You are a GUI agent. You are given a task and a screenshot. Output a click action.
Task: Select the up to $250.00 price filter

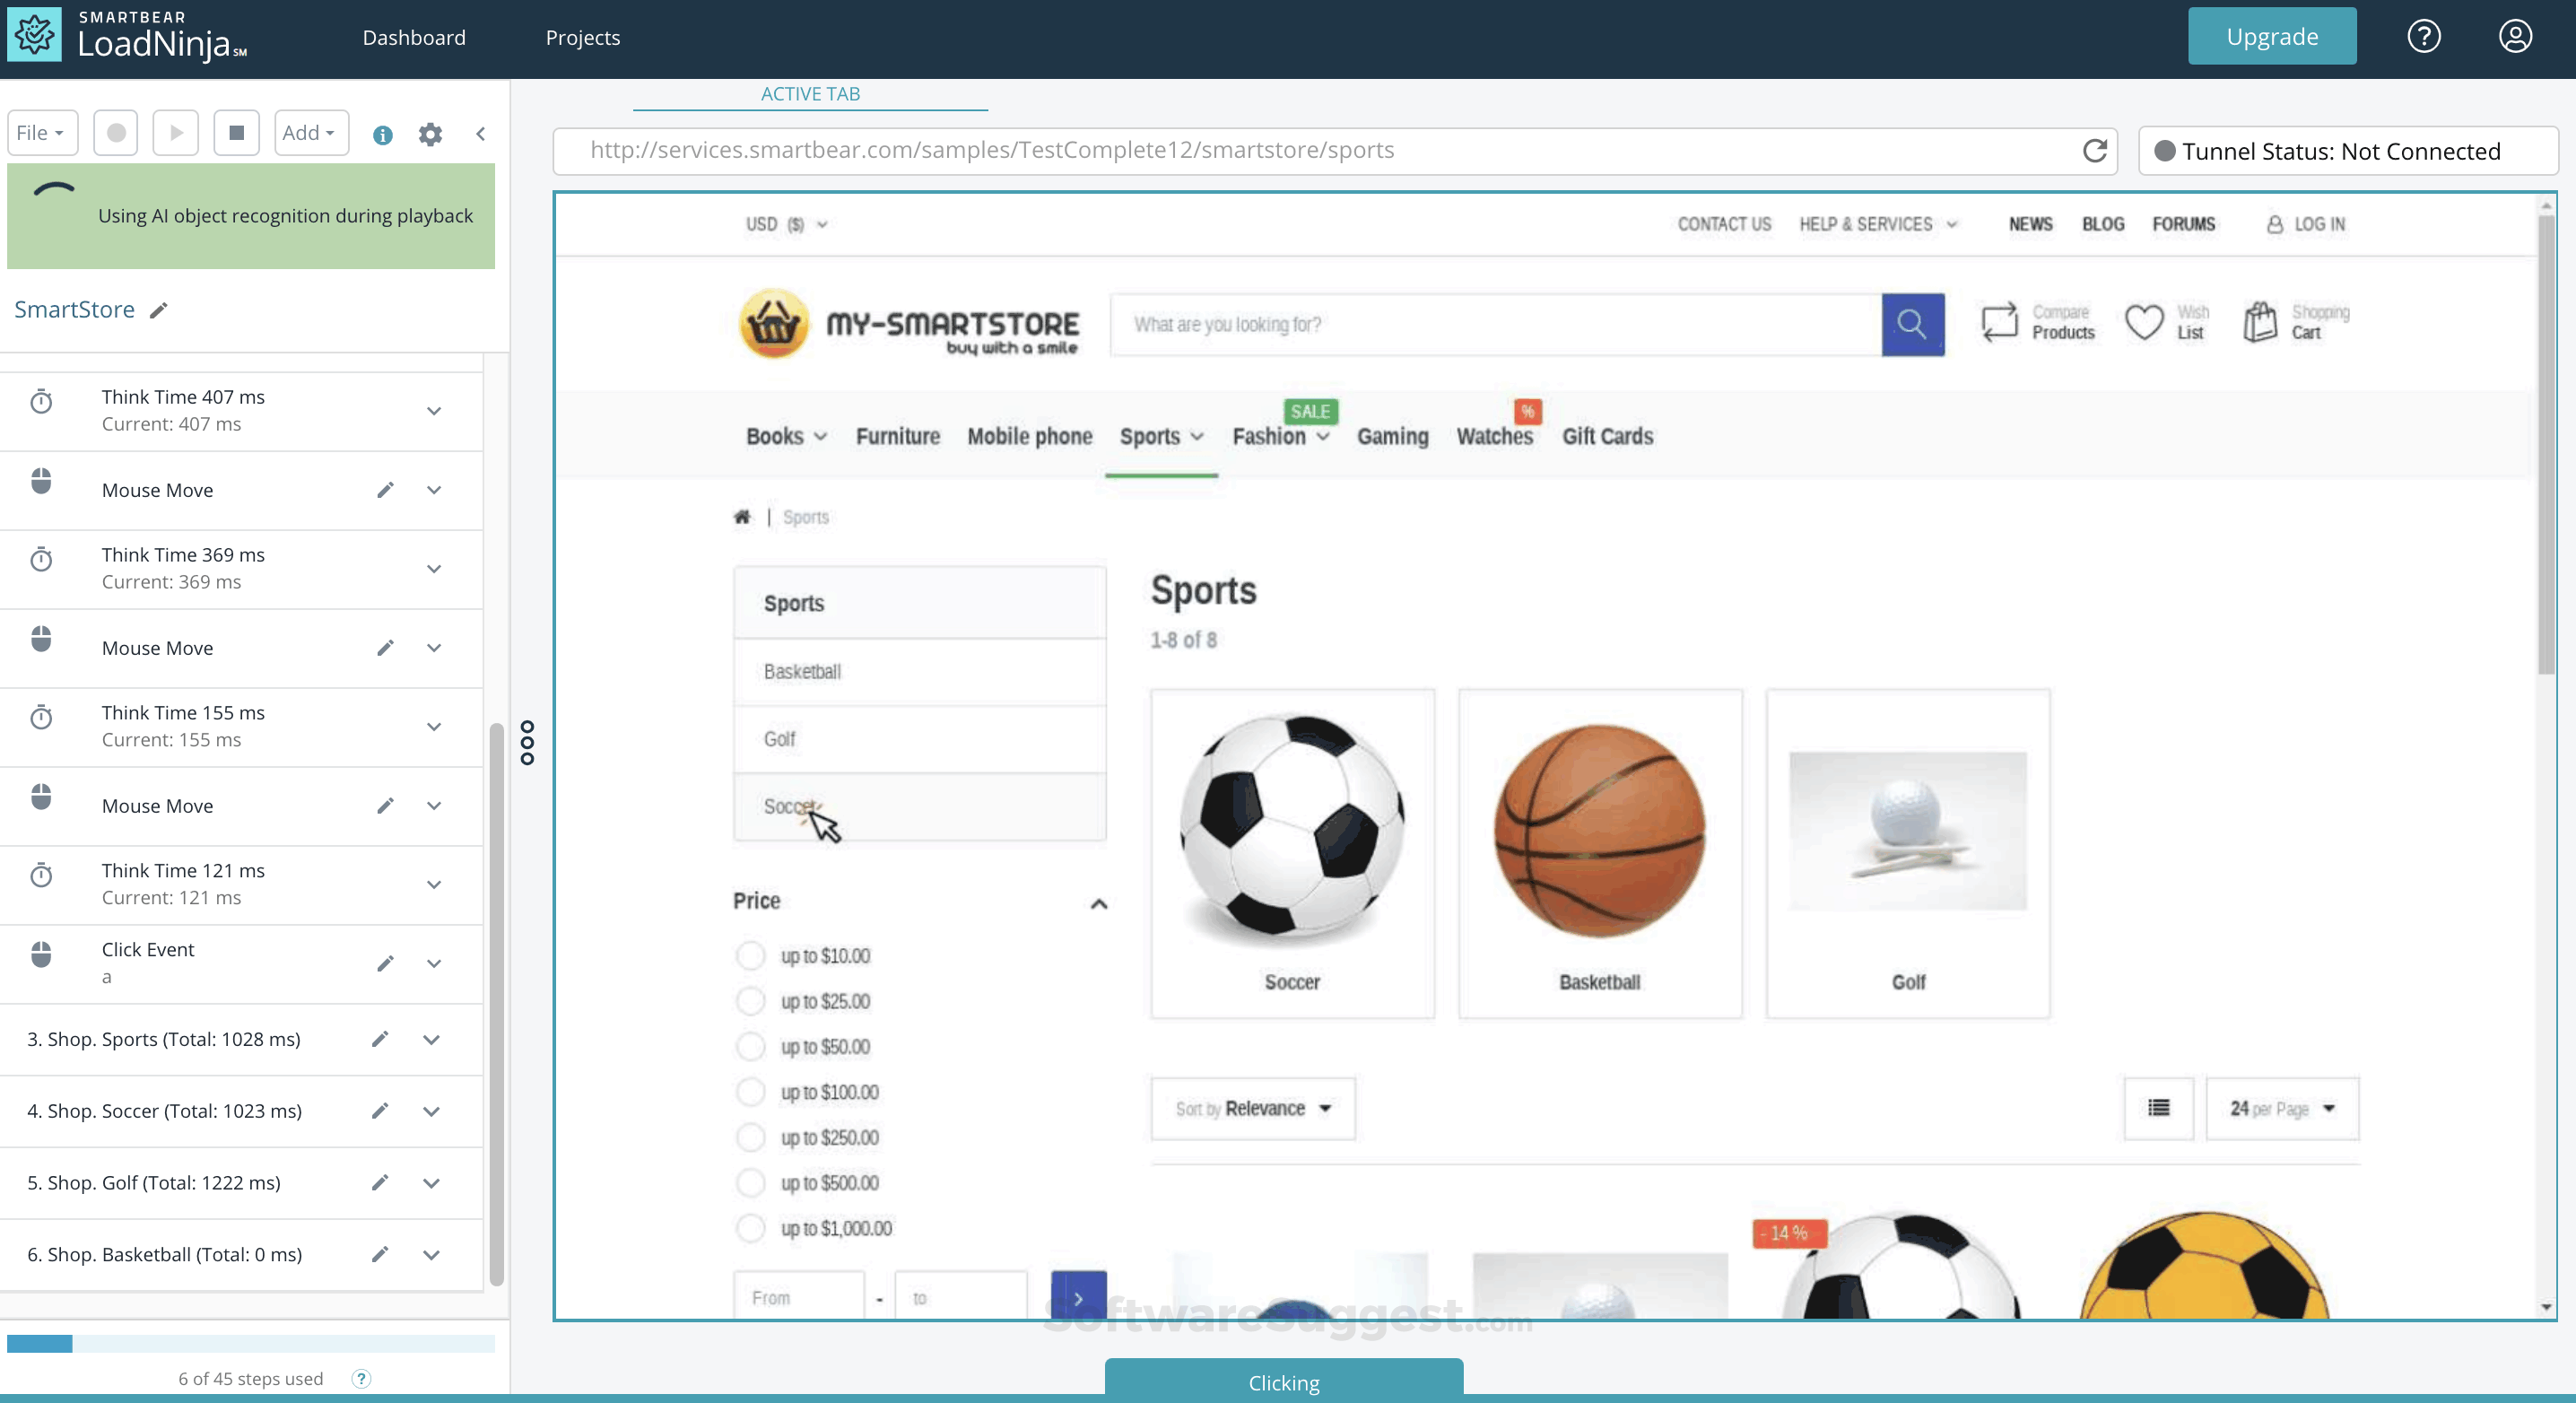[750, 1137]
